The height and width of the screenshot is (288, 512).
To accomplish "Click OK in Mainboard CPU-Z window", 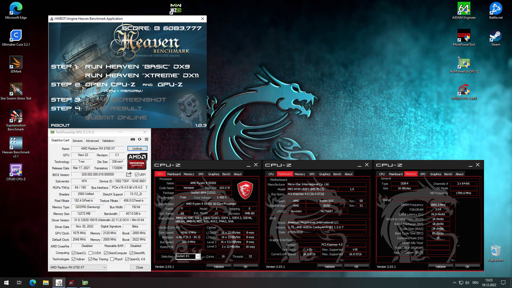I will [x=356, y=266].
